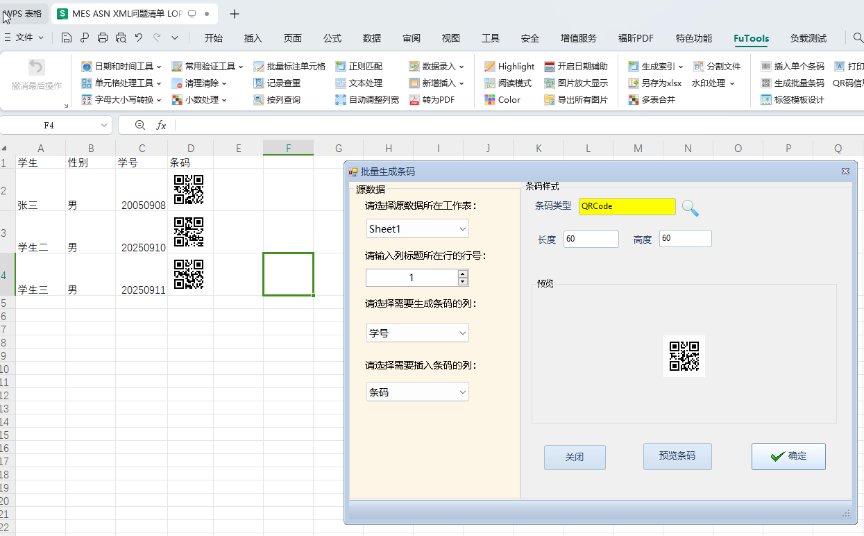Open 生成索引 menu
The image size is (864, 536).
(656, 67)
